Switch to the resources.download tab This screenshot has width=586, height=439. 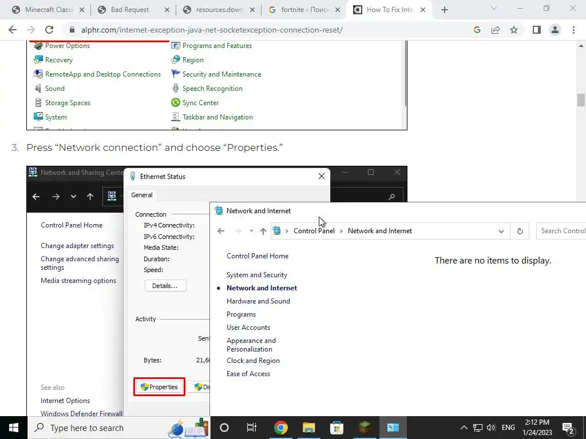(x=218, y=10)
